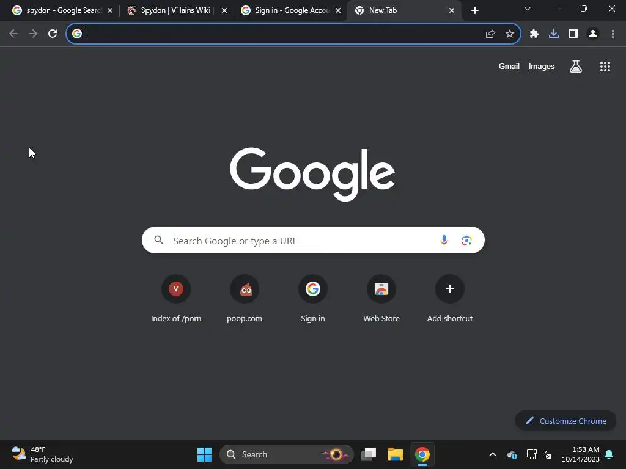Viewport: 626px width, 469px height.
Task: Click the Chrome taskbar icon
Action: click(422, 454)
